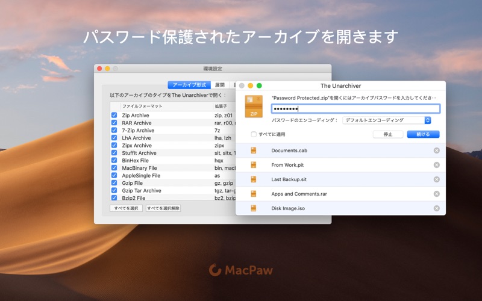Uncheck LhA Archive format
The image size is (482, 301).
(114, 138)
